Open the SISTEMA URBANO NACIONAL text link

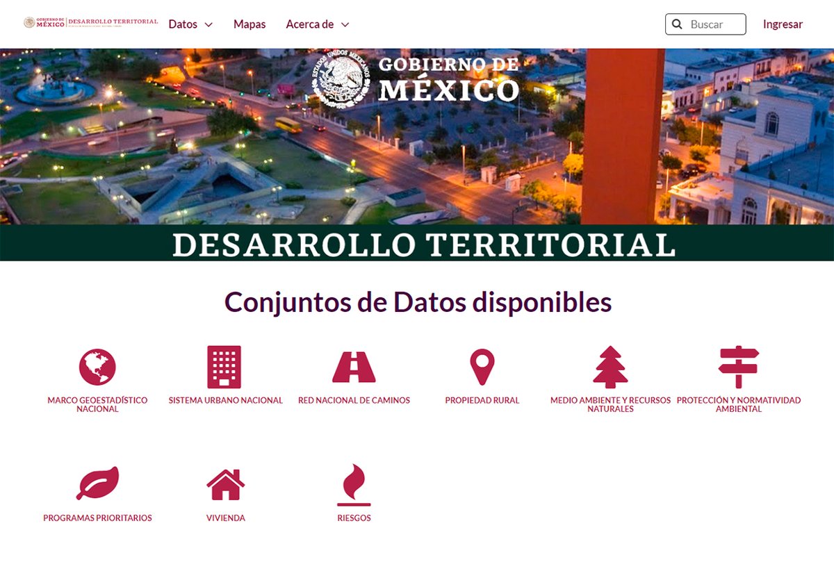click(x=226, y=400)
